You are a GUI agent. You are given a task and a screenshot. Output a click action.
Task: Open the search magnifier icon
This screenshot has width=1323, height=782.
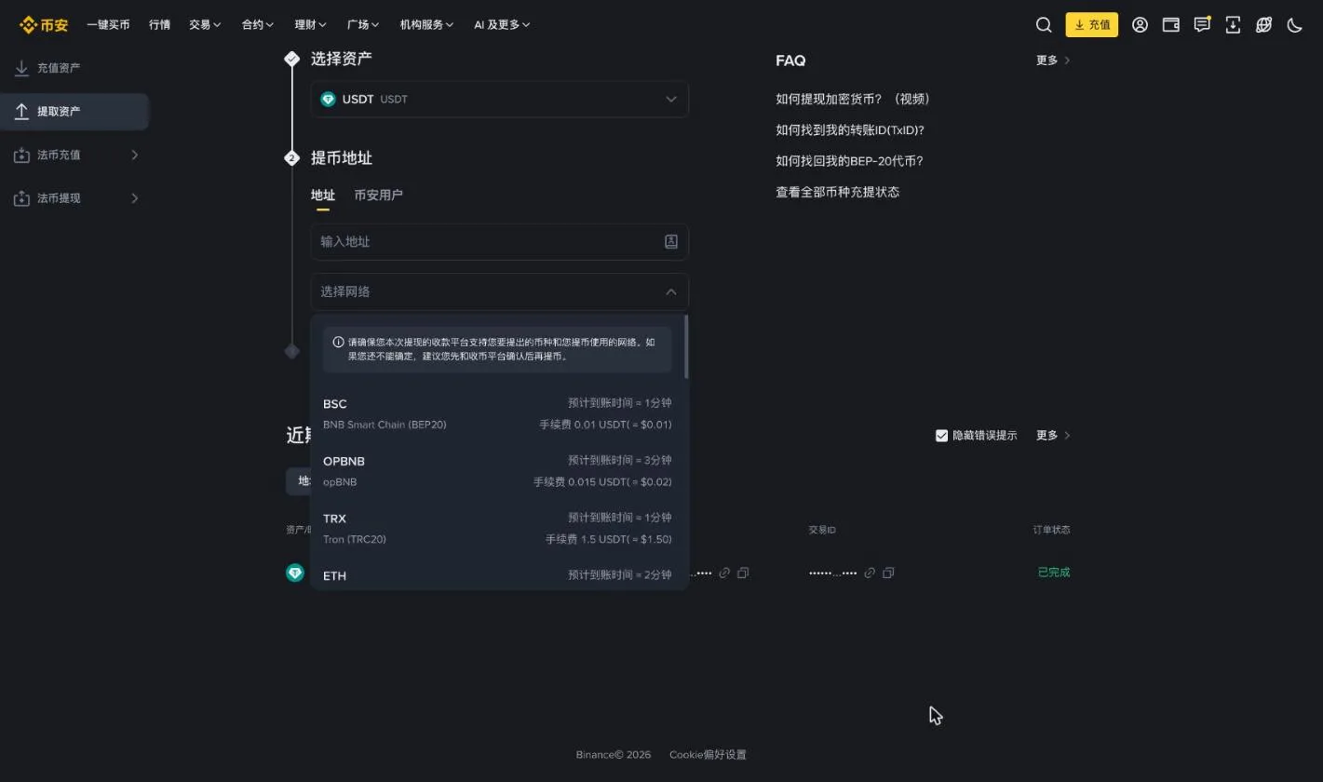[1044, 25]
